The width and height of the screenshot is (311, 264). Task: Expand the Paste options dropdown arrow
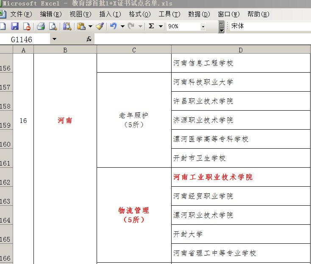(x=90, y=26)
